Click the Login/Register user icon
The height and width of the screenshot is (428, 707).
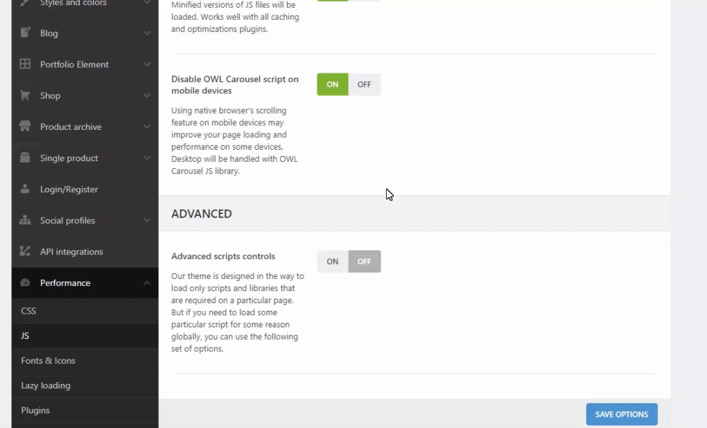click(x=25, y=189)
